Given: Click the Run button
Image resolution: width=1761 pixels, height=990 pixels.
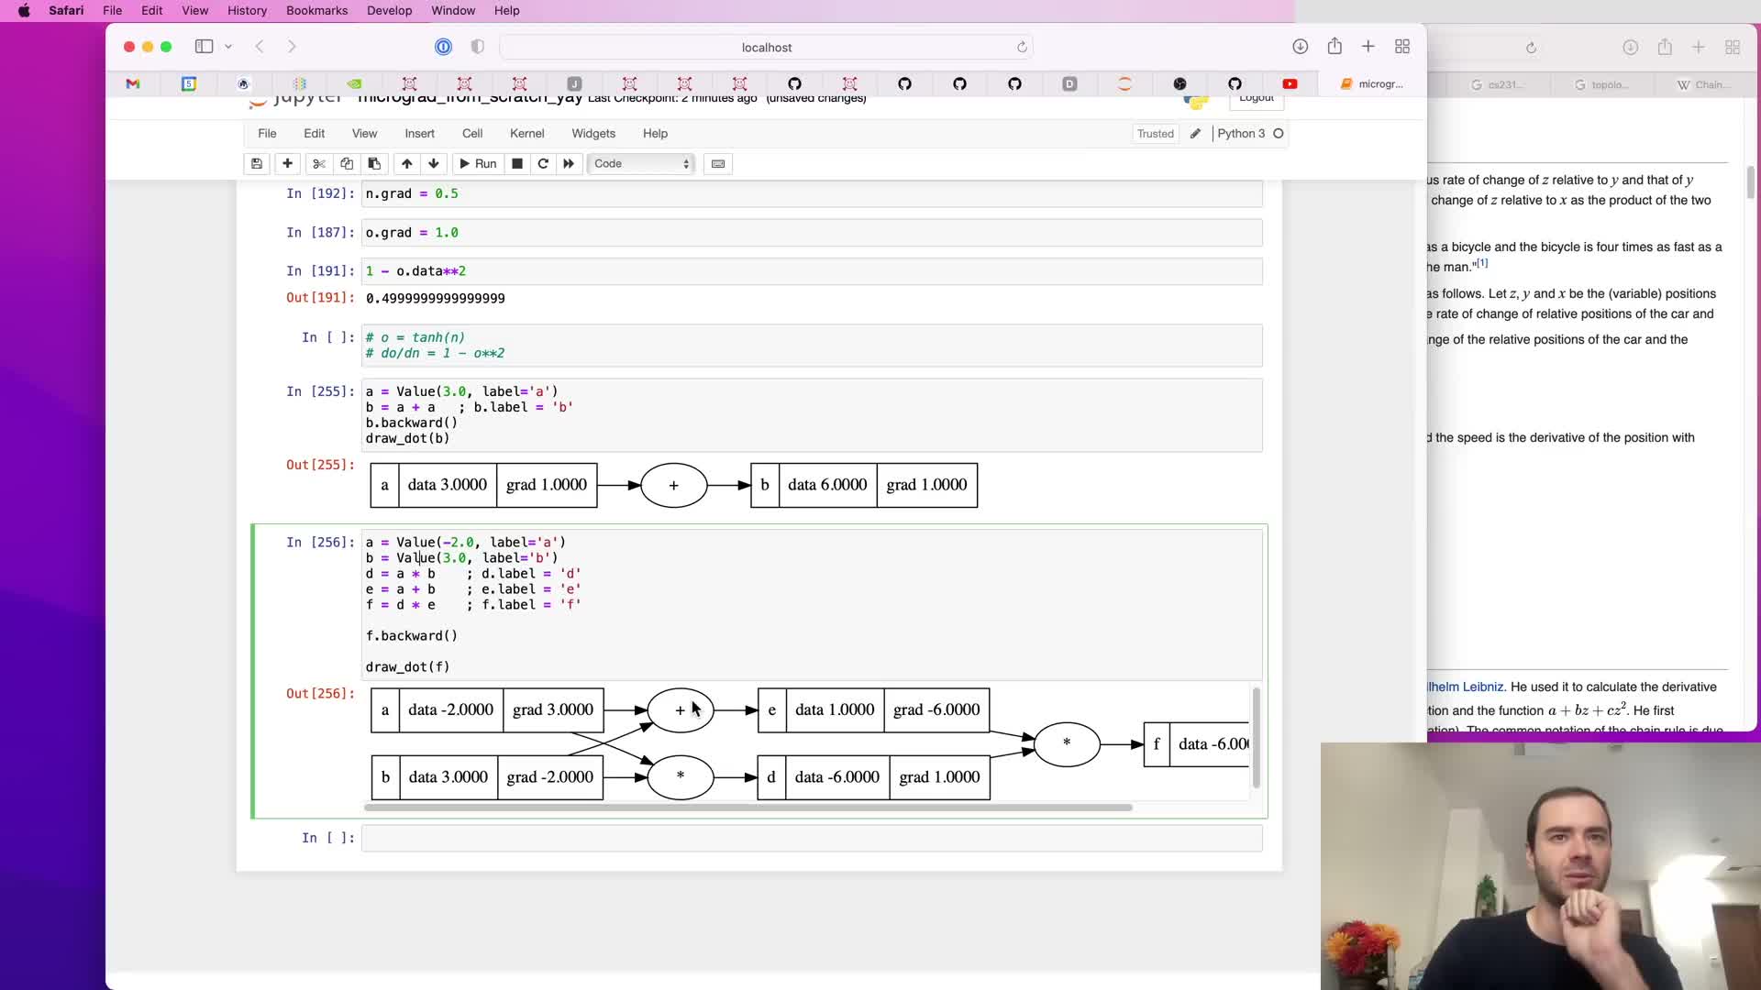Looking at the screenshot, I should pos(478,163).
